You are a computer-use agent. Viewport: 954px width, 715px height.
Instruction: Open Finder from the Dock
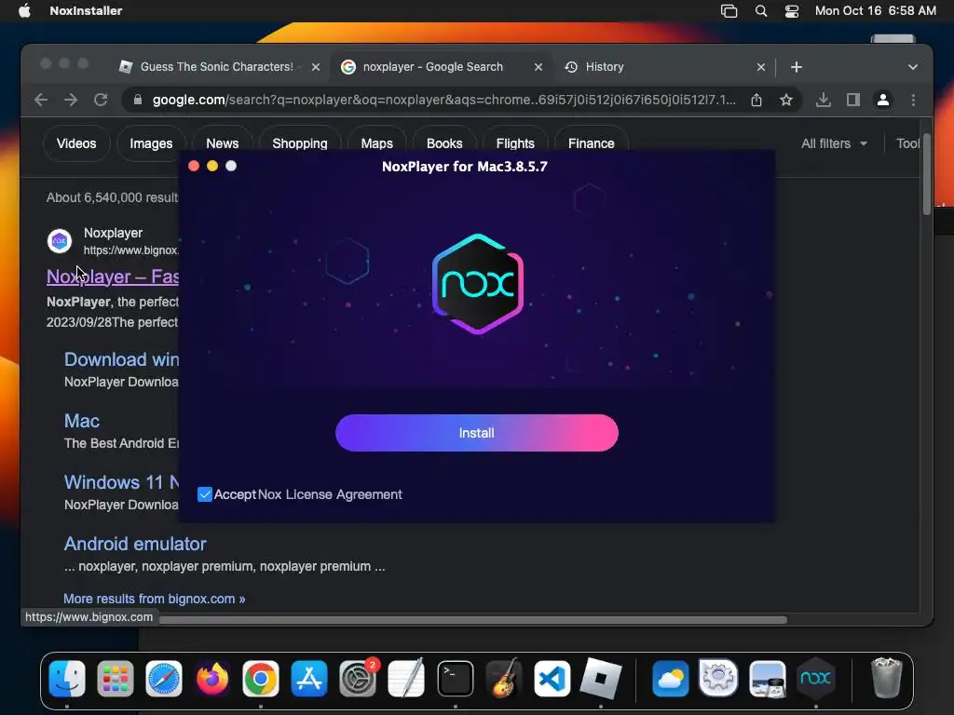pyautogui.click(x=67, y=678)
